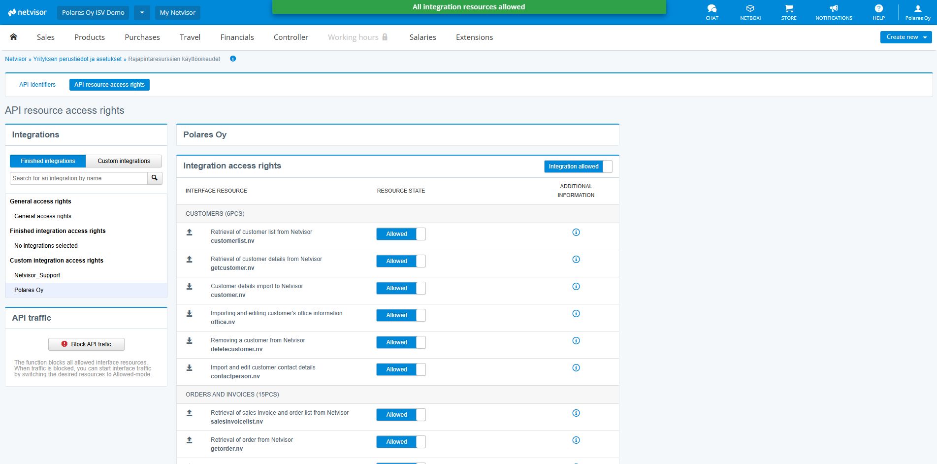This screenshot has width=937, height=464.
Task: Open Netboxi from the top bar
Action: 750,12
